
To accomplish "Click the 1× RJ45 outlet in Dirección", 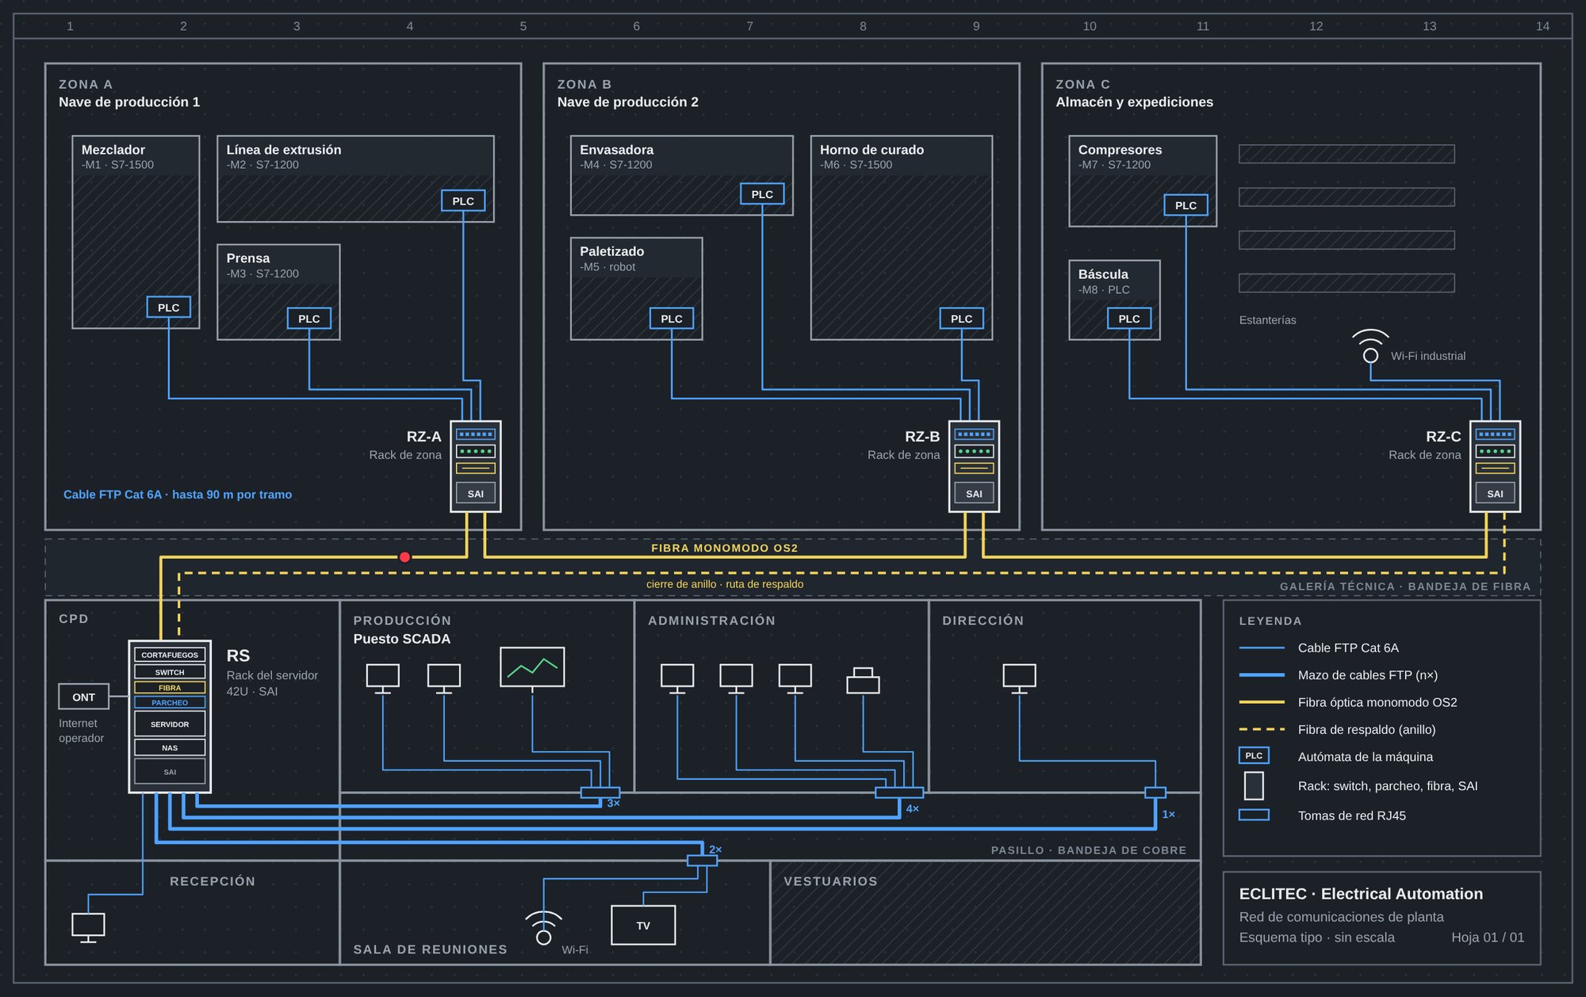I will click(x=1155, y=793).
